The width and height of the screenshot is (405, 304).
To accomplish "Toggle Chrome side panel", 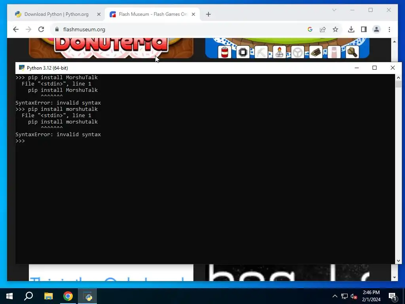I will (364, 29).
